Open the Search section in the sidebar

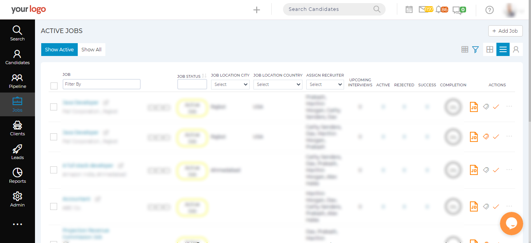(17, 33)
